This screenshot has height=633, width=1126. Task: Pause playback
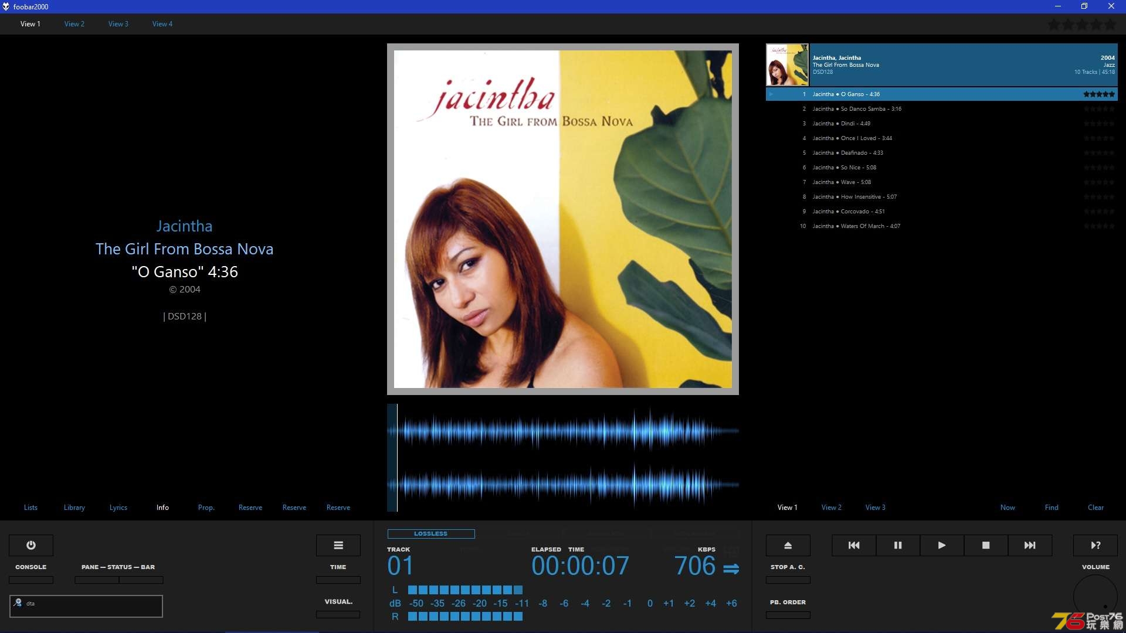coord(898,545)
